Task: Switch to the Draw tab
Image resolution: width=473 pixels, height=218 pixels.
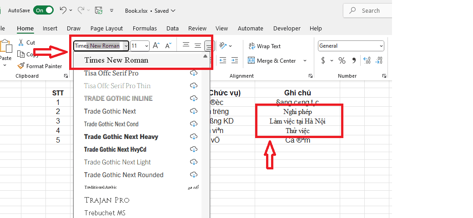Action: (x=74, y=28)
